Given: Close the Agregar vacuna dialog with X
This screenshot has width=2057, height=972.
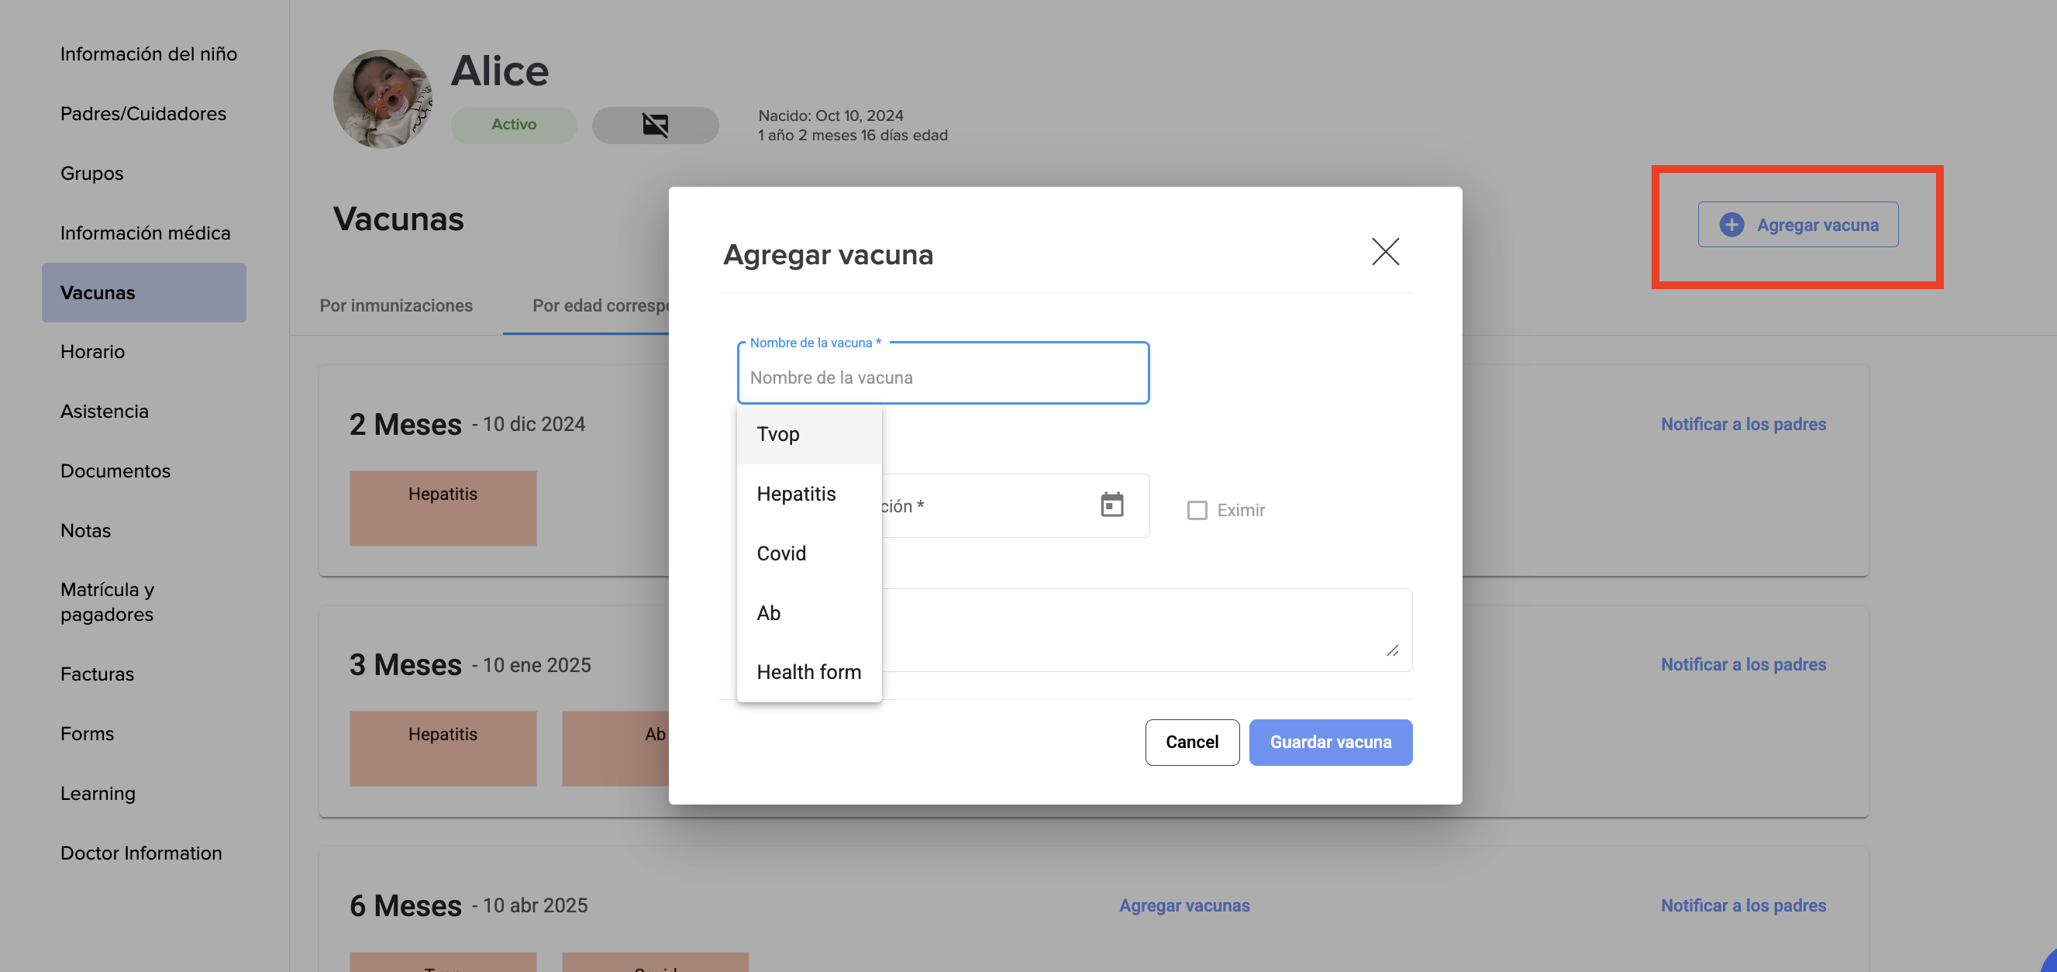Looking at the screenshot, I should [1385, 252].
